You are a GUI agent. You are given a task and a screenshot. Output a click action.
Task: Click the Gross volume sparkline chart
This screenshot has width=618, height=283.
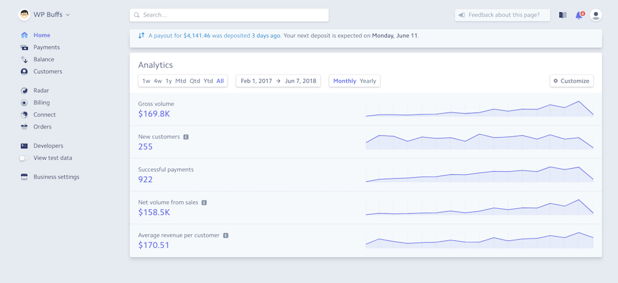click(x=479, y=109)
